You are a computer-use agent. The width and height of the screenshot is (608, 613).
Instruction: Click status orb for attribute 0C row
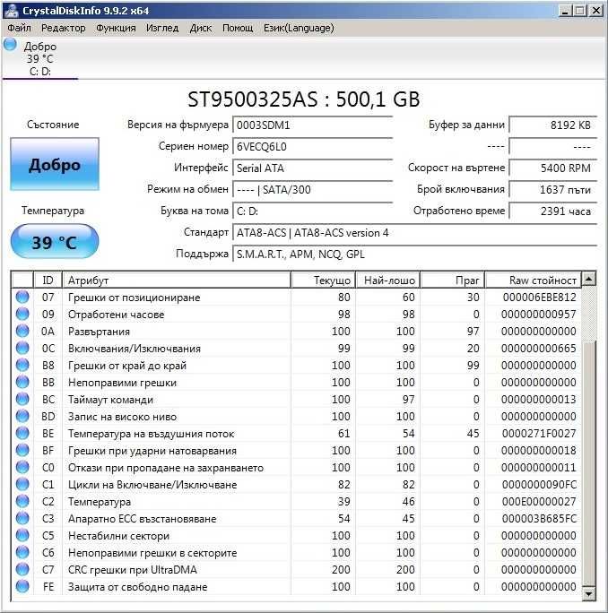[x=22, y=348]
